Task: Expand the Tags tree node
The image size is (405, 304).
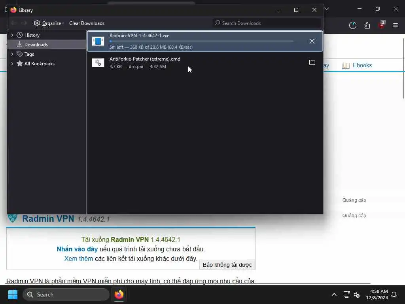Action: (x=12, y=54)
